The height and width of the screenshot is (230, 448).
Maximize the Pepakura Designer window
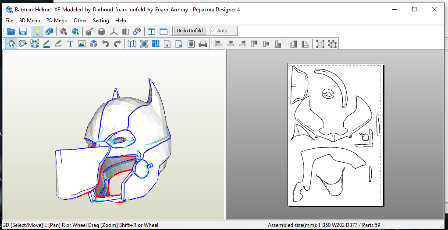click(414, 10)
